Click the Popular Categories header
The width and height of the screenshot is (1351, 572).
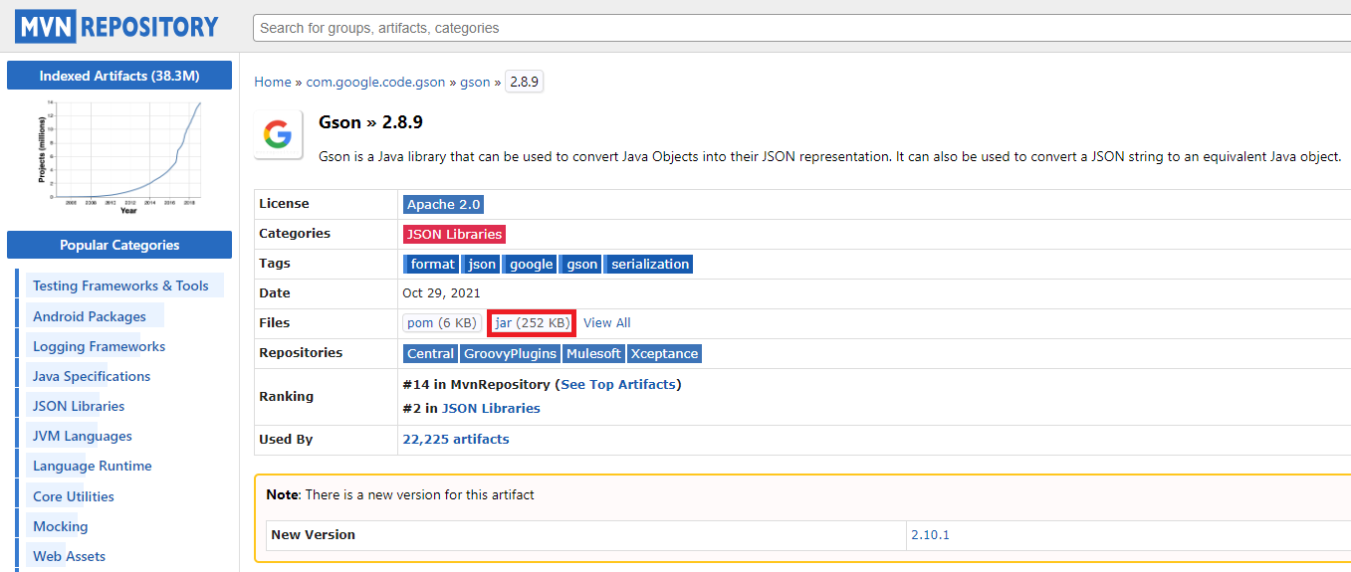coord(119,245)
